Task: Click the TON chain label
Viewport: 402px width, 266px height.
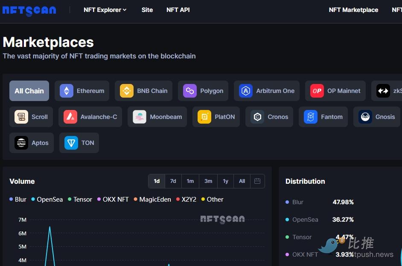Action: coord(87,143)
